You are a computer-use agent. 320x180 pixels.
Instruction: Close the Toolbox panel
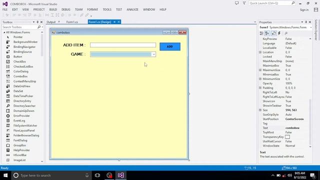[x=41, y=22]
